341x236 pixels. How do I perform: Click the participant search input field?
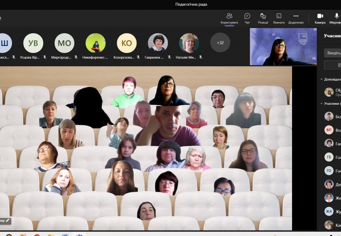point(333,53)
